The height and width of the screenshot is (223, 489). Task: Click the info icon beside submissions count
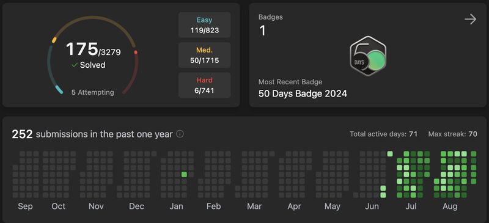tap(180, 134)
